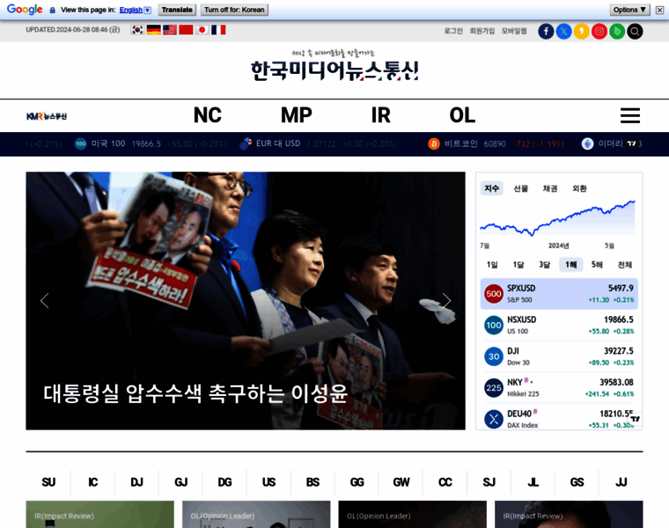This screenshot has width=669, height=528.
Task: Click the black search magnifier icon
Action: pyautogui.click(x=635, y=31)
